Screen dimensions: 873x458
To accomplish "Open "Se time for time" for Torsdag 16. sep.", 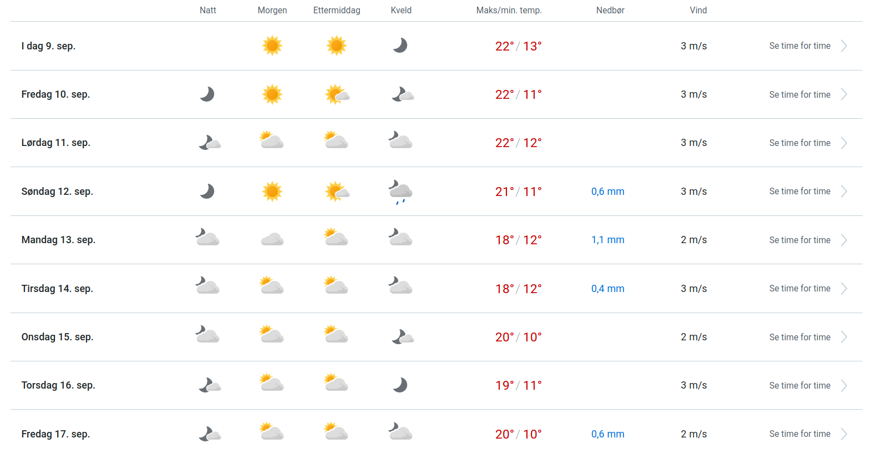I will tap(800, 386).
